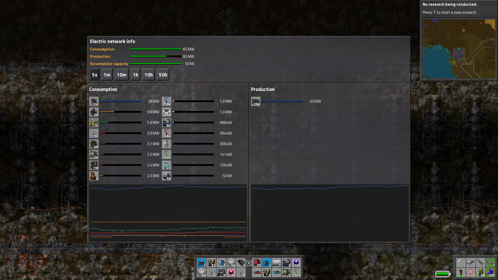This screenshot has height=280, width=498.
Task: Select the steam engine slot in quickbar
Action: (202, 263)
